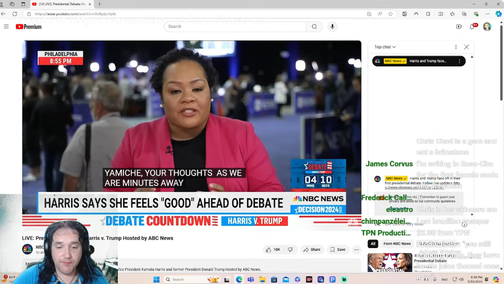
Task: Click the Windows taskbar search box
Action: point(192,280)
